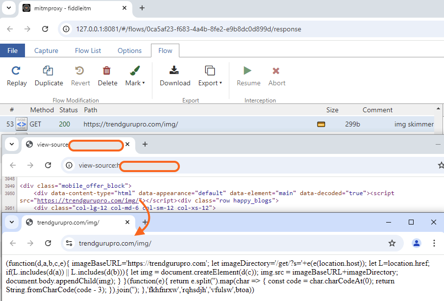The height and width of the screenshot is (301, 444).
Task: Minimize the trendgurupro browser window
Action: click(x=389, y=222)
